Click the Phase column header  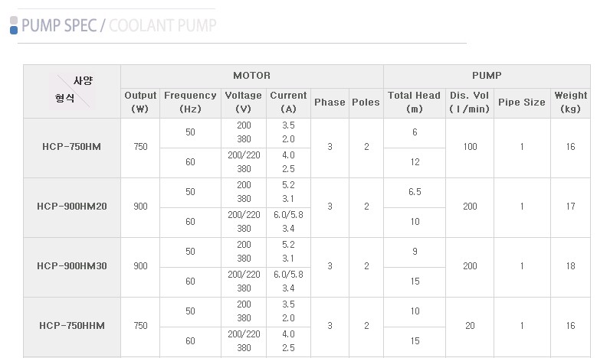[330, 103]
